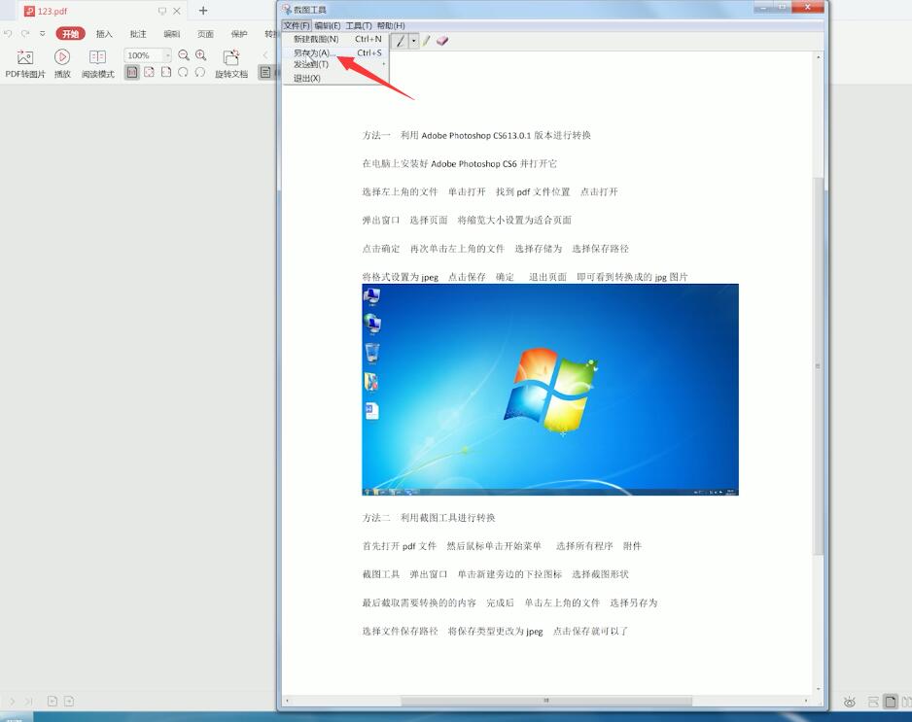Screen dimensions: 912x722
Task: Rotate view clockwise with second circular arrow
Action: 200,72
